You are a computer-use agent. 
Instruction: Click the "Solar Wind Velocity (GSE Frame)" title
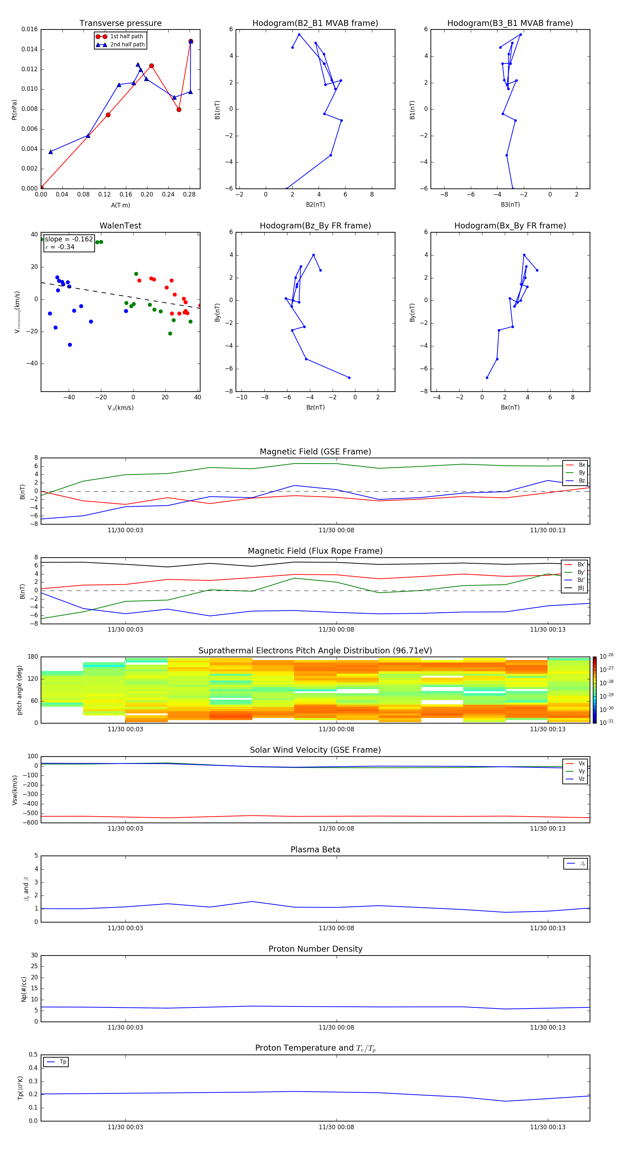point(315,750)
